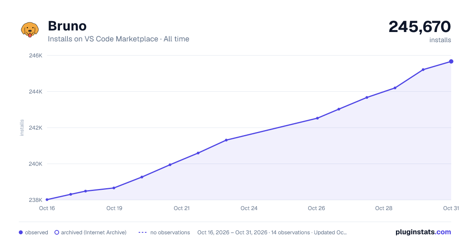Open the pluginstats.com link

(423, 232)
